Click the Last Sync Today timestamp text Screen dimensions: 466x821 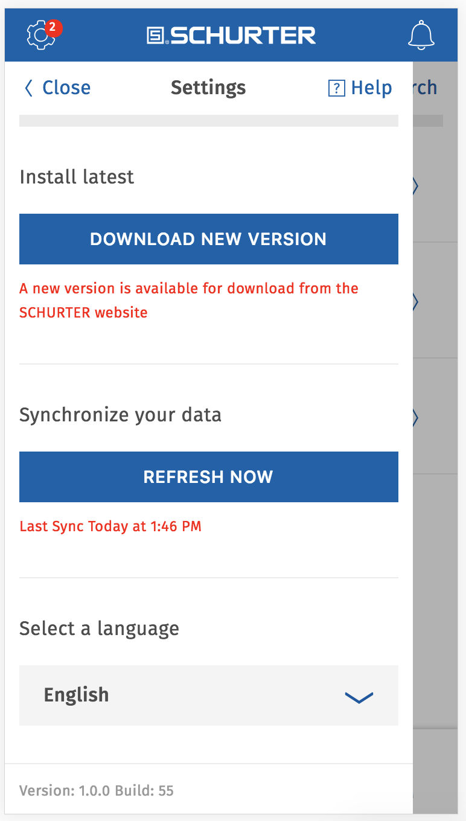click(x=110, y=526)
